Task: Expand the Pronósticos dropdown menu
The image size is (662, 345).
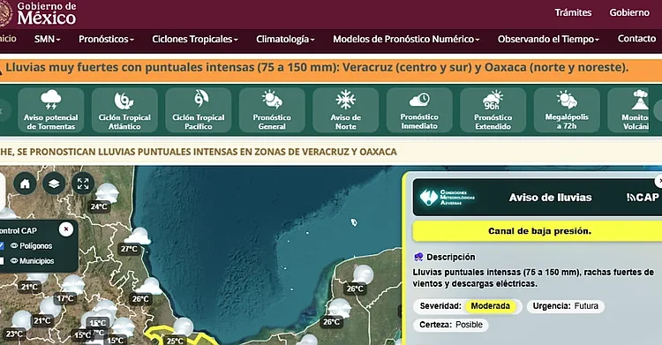Action: pos(107,40)
